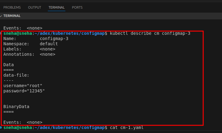
Task: Click the username="root" line
Action: tap(23, 85)
